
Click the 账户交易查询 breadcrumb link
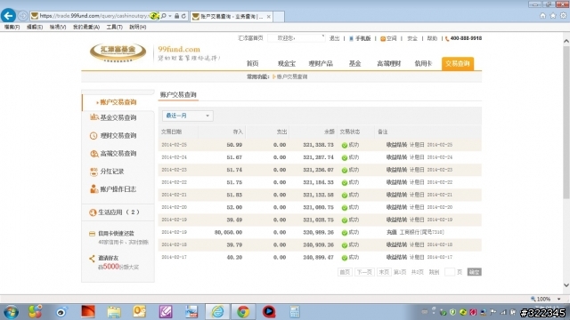click(x=292, y=77)
